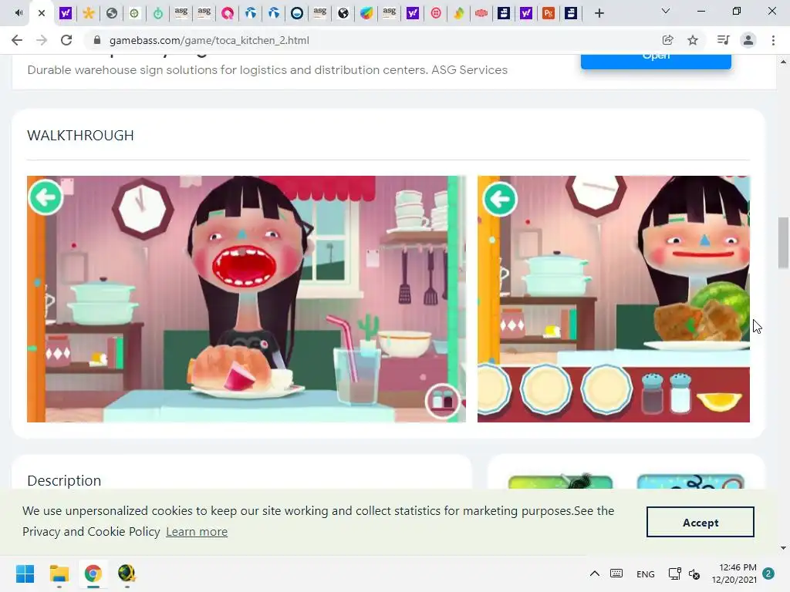This screenshot has width=790, height=592.
Task: Open the touch keyboard tray icon
Action: (616, 573)
